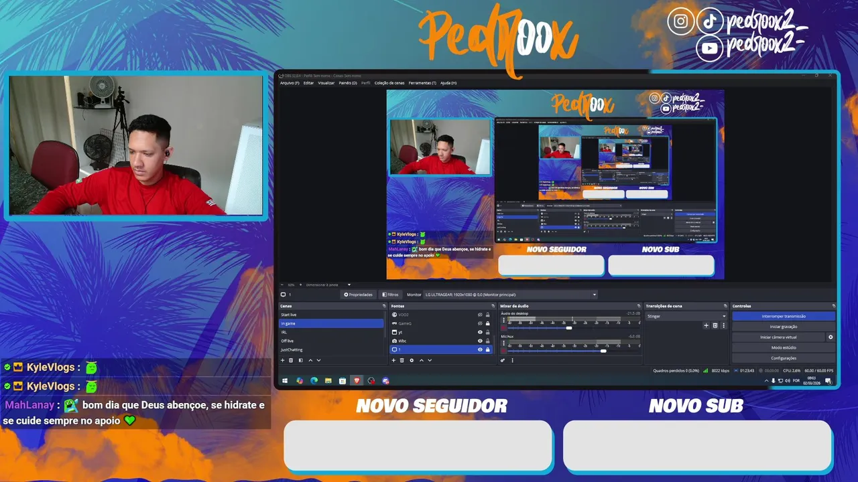
Task: Show the hidden VOD2 source
Action: pos(480,315)
